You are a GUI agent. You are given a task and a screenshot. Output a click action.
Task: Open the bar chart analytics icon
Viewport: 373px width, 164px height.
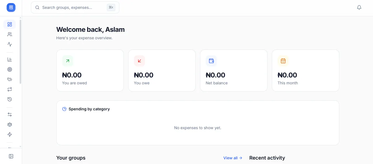pyautogui.click(x=10, y=59)
